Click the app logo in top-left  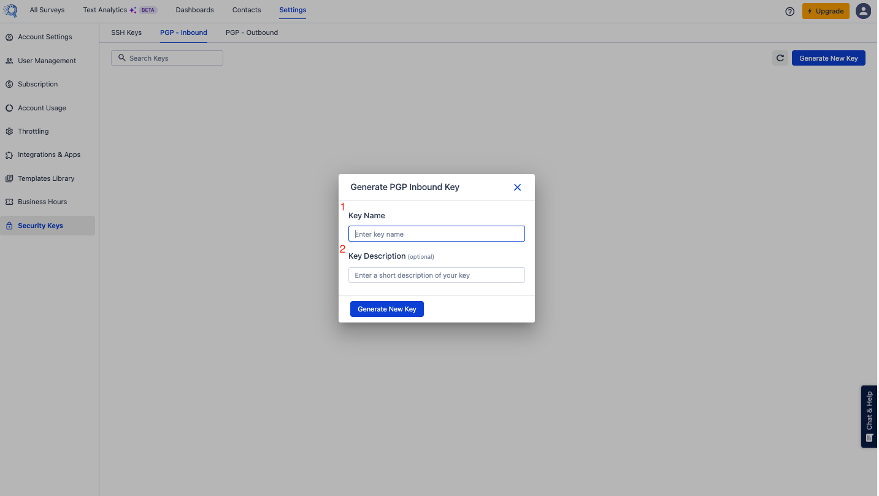pyautogui.click(x=10, y=10)
